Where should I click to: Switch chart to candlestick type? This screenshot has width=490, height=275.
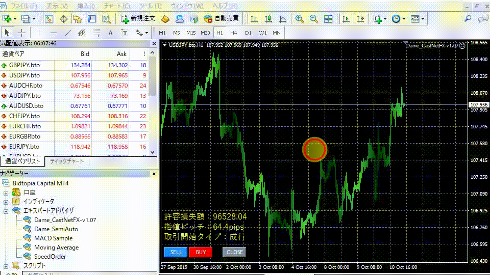pyautogui.click(x=268, y=19)
